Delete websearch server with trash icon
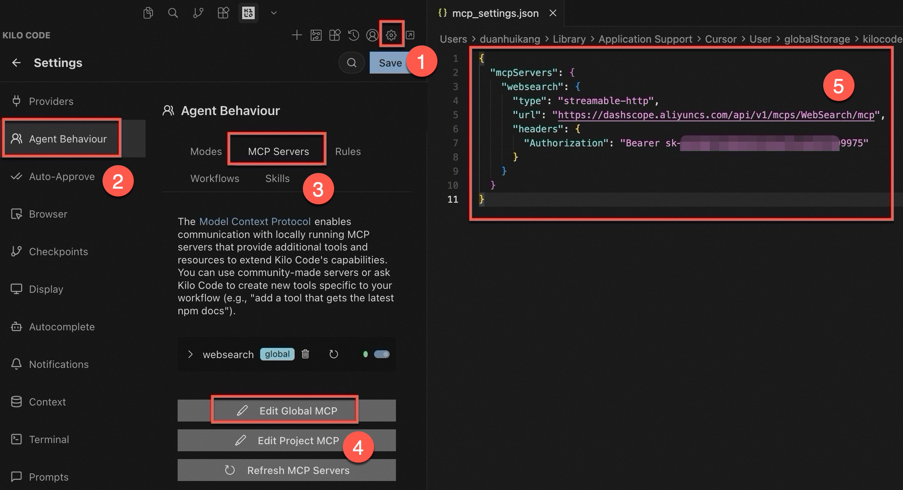This screenshot has height=490, width=903. pyautogui.click(x=305, y=354)
